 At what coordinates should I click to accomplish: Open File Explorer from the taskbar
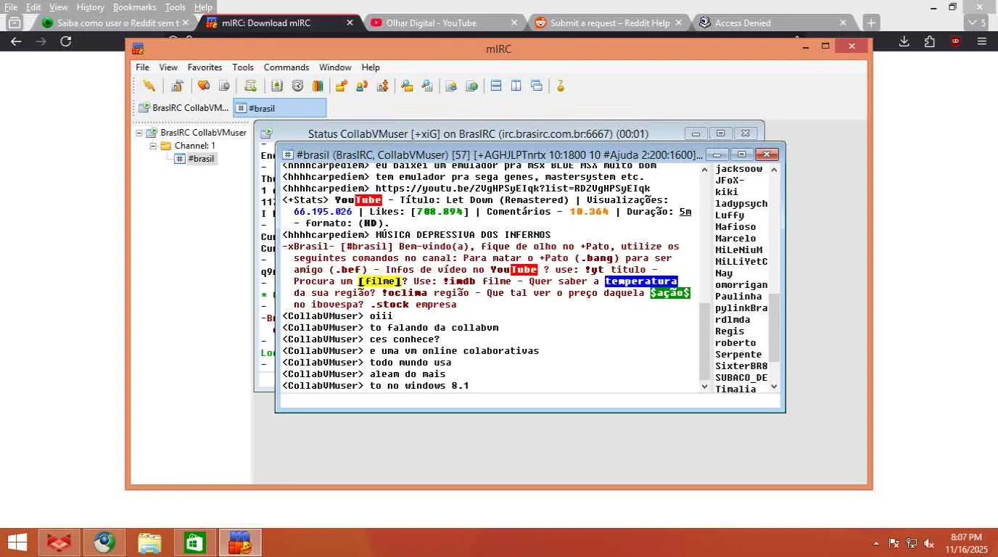pos(149,542)
